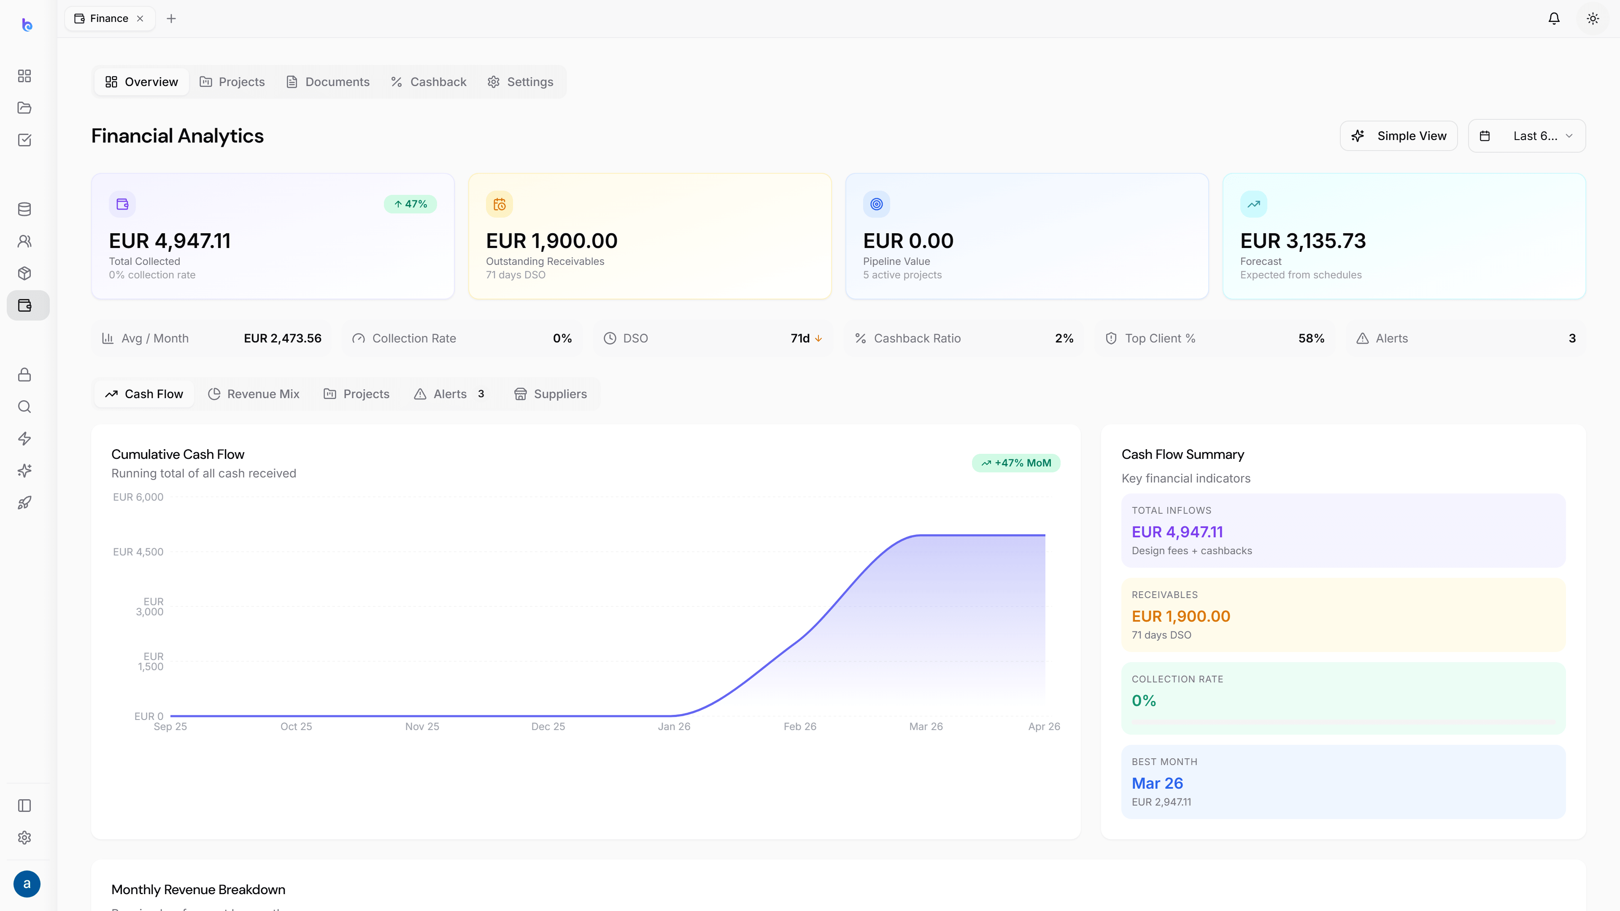
Task: Select the Suppliers chart tab
Action: 551,394
